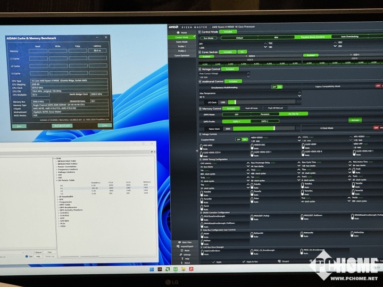Open the AIDA64 taskbar icon
This screenshot has height=287, width=383.
click(x=176, y=269)
